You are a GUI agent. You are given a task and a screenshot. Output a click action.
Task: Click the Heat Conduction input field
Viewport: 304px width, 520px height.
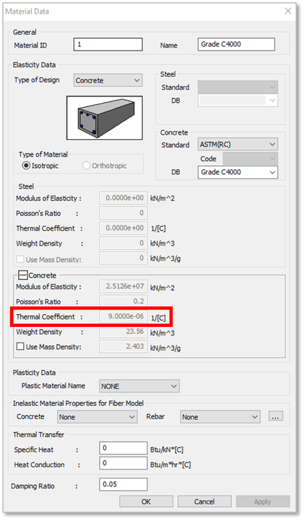[123, 463]
